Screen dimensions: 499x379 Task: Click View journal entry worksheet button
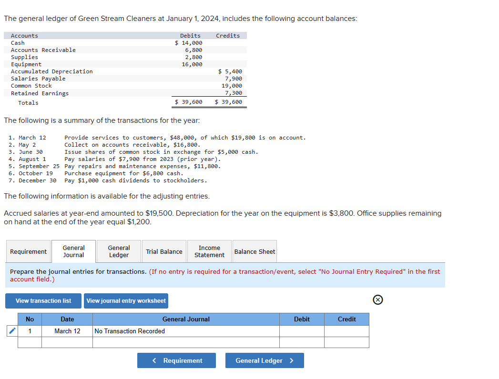click(126, 301)
